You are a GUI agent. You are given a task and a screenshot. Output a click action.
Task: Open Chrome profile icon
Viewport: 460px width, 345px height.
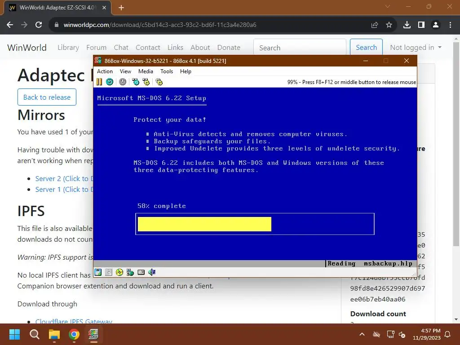pyautogui.click(x=436, y=25)
